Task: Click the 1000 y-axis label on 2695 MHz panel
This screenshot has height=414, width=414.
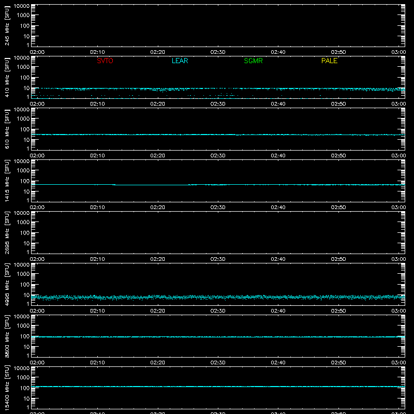Action: pyautogui.click(x=23, y=223)
